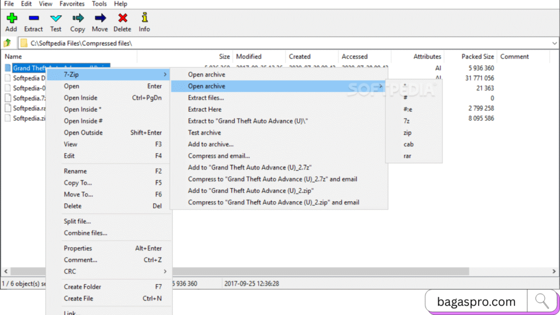The width and height of the screenshot is (560, 315).
Task: Open the address bar dropdown arrow
Action: pos(555,43)
